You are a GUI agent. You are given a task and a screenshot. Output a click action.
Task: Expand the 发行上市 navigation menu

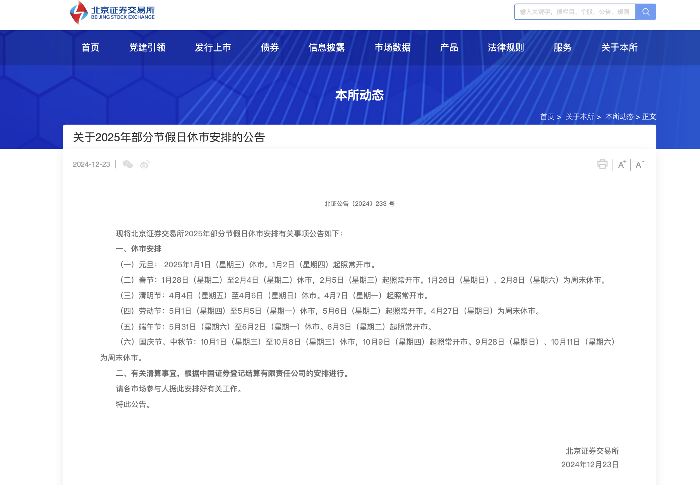pos(213,48)
